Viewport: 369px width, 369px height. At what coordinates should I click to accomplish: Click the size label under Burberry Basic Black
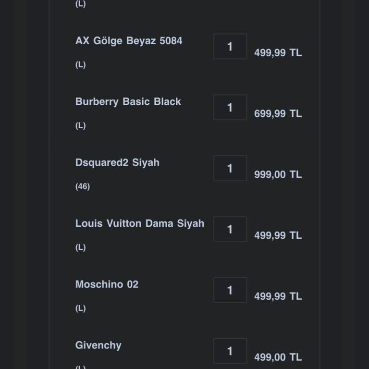pos(80,125)
